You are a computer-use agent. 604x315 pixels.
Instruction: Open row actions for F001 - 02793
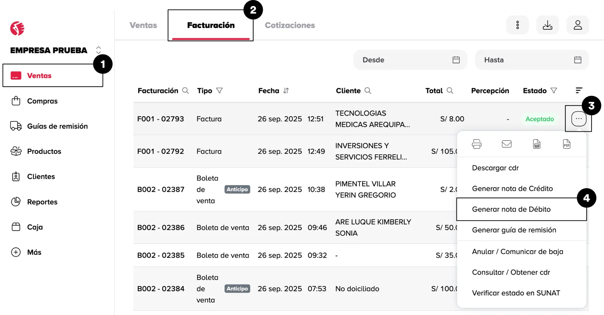click(578, 119)
